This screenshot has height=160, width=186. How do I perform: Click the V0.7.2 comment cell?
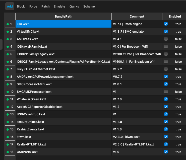[x=137, y=77]
